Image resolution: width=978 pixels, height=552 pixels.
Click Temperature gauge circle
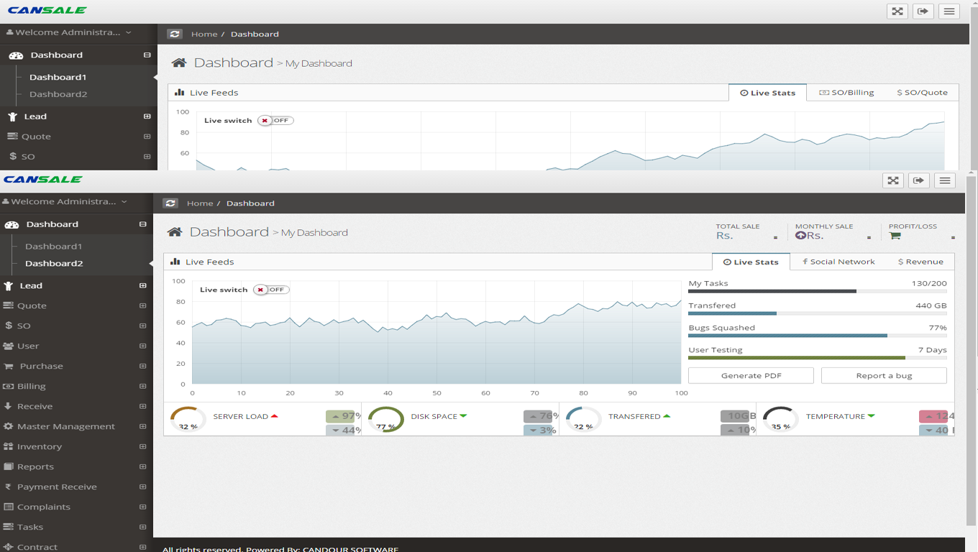click(x=781, y=419)
